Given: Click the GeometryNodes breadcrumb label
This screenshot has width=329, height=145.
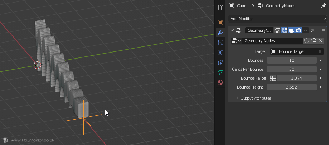Looking at the screenshot, I should coord(281,6).
